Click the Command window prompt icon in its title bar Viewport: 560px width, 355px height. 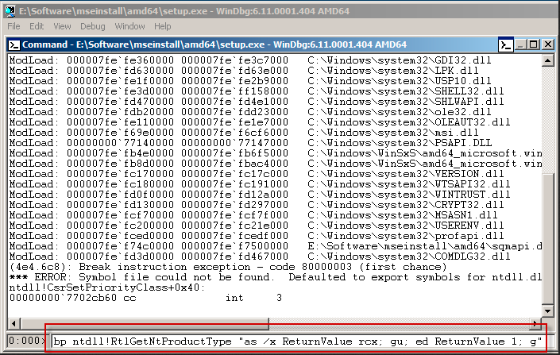point(14,45)
